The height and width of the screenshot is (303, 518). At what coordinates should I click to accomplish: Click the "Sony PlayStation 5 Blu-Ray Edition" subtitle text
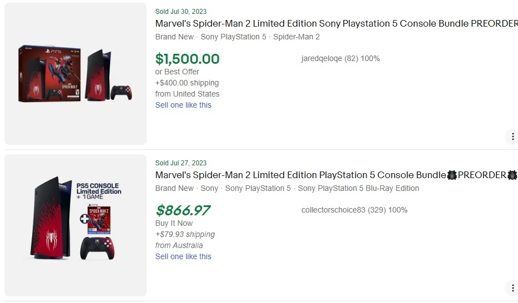coord(358,188)
